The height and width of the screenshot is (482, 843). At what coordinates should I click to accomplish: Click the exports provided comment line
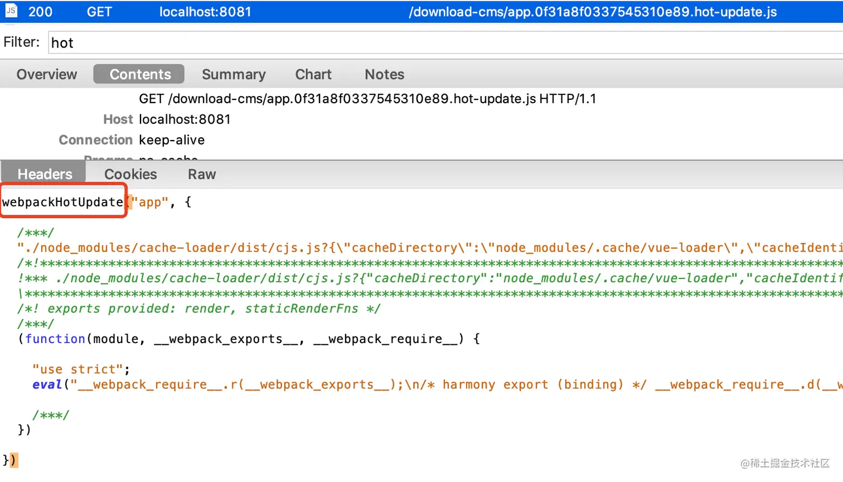tap(199, 309)
